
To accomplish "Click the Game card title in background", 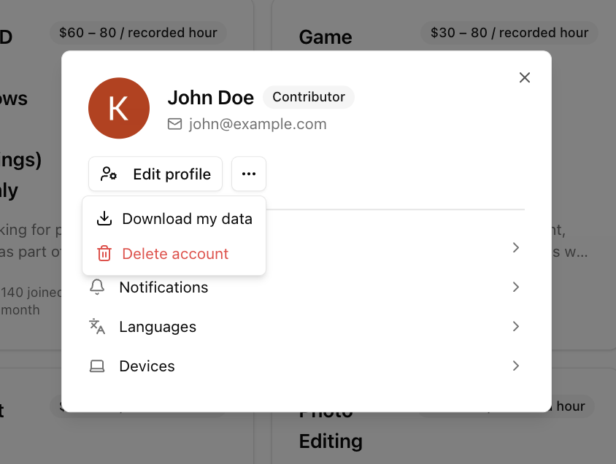I will tap(326, 37).
